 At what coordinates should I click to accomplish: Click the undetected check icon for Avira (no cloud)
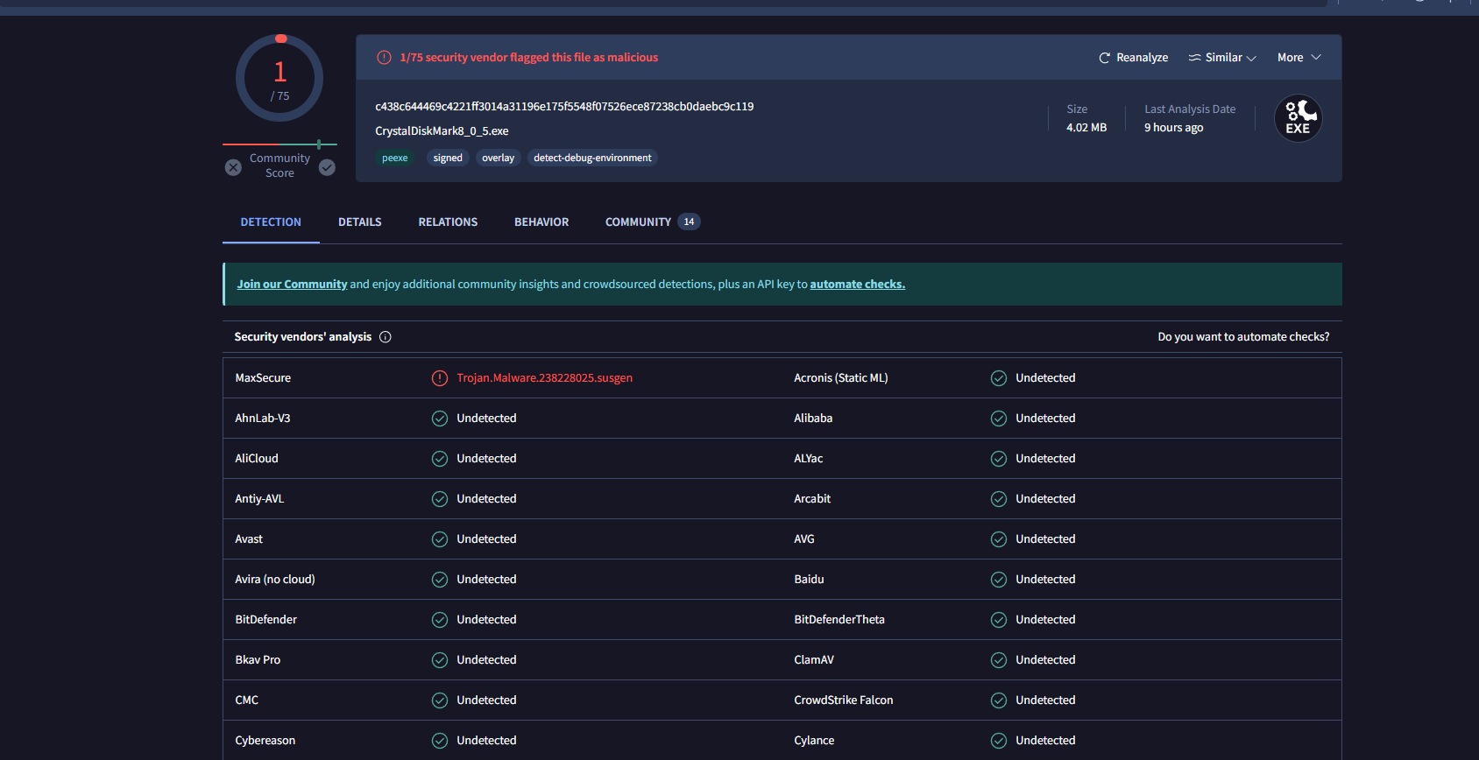[x=440, y=580]
